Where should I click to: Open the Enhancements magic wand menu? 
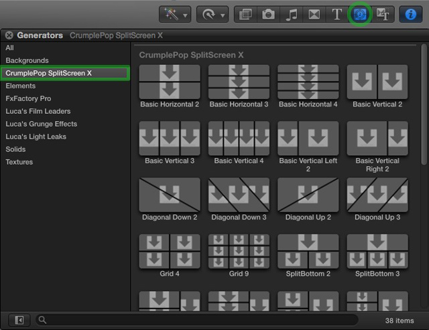(175, 14)
